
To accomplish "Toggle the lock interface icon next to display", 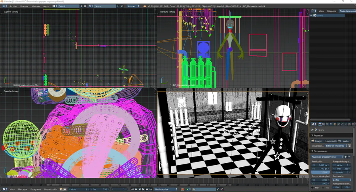I will click(350, 146).
